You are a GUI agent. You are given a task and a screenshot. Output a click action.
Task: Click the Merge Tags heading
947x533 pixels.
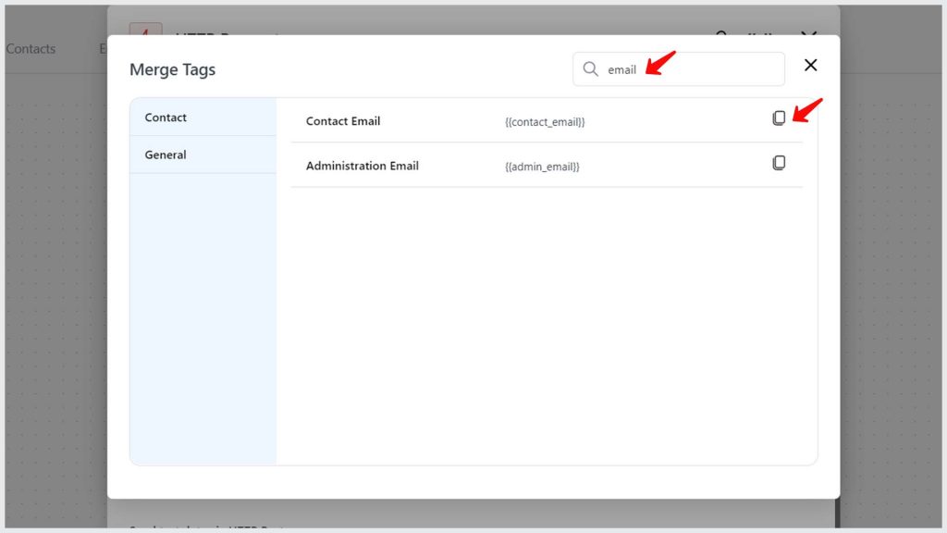[173, 69]
